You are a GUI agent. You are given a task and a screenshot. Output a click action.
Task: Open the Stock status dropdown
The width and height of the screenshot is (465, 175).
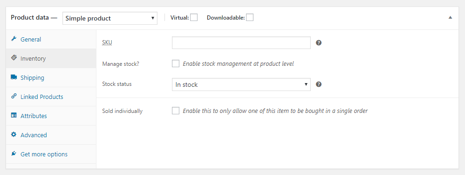[x=241, y=84]
